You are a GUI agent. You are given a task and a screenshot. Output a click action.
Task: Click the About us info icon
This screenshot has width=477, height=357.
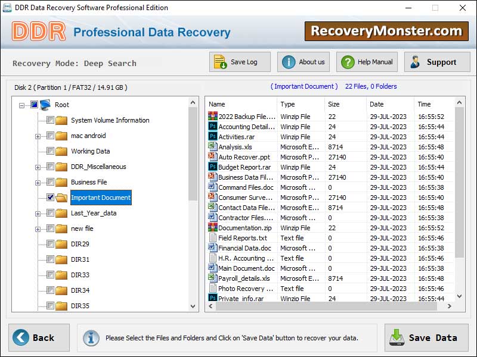pos(289,62)
